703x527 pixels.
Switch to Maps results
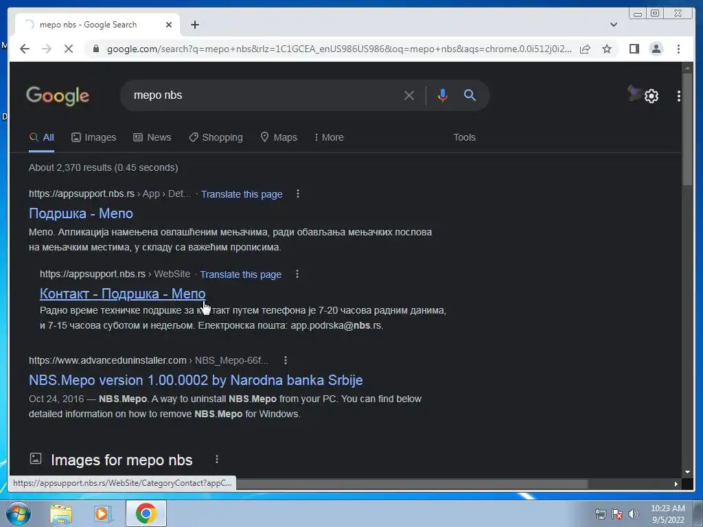pos(279,137)
